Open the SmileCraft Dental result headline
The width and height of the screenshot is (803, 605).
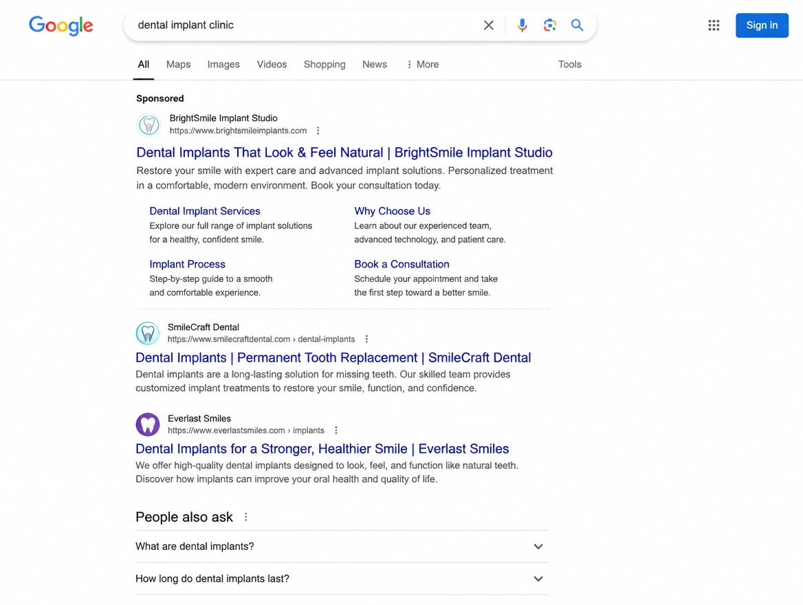(333, 357)
